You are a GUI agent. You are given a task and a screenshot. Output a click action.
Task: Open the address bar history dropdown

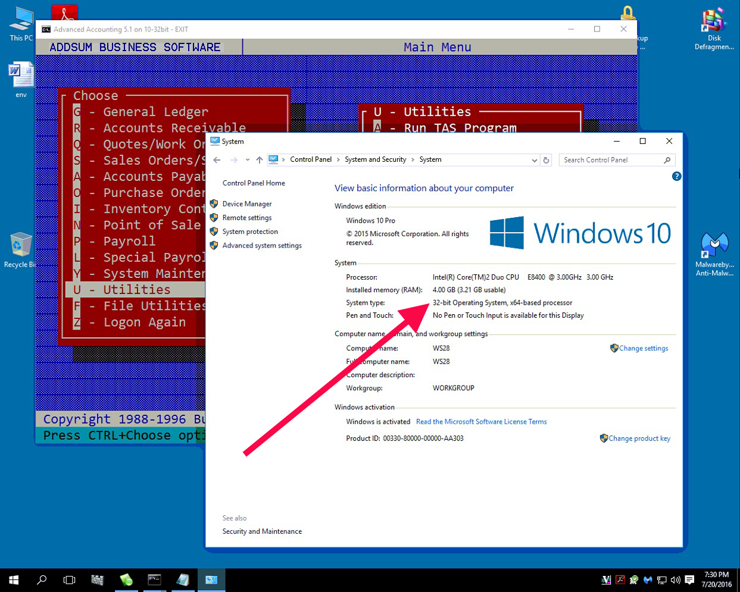534,160
